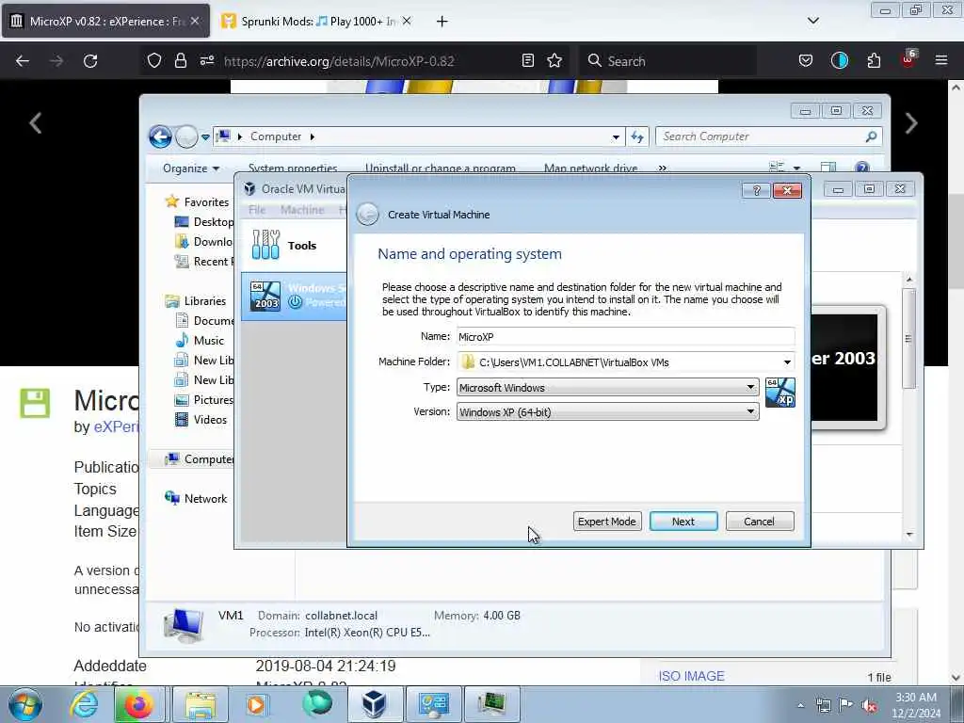
Task: Select Pictures library
Action: 204,399
